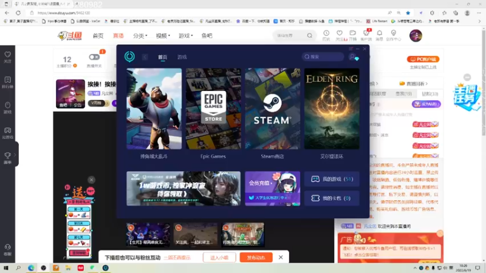Viewport: 486px width, 273px height.
Task: Click the 一周不再提示 link
Action: 177,257
